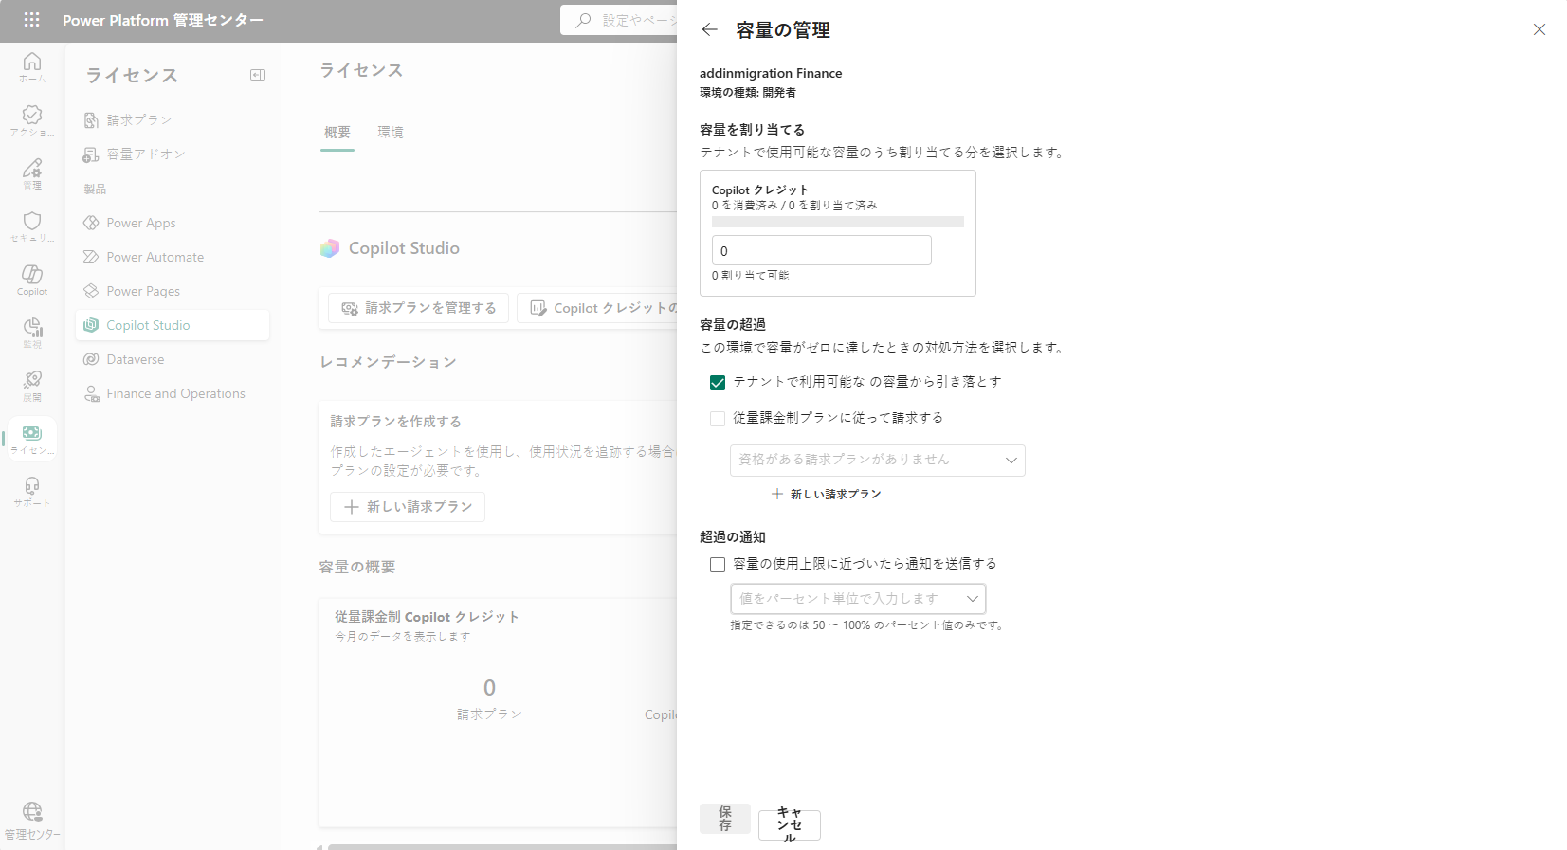Click the top search box
Screen dimensions: 1567x850
618,20
